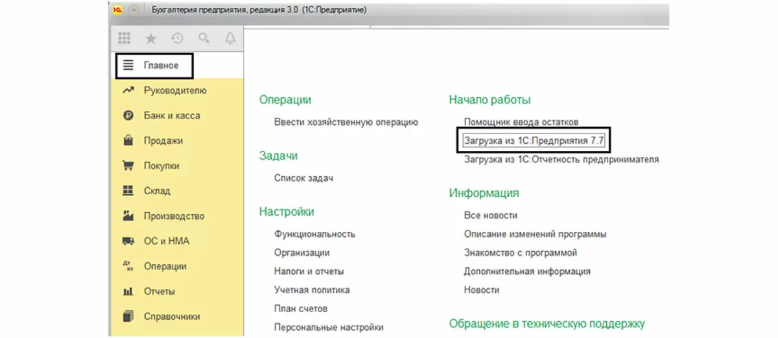Click the Информация group heading

coord(484,193)
